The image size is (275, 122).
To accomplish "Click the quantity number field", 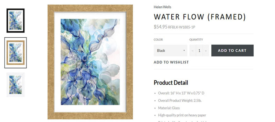I will tap(199, 51).
